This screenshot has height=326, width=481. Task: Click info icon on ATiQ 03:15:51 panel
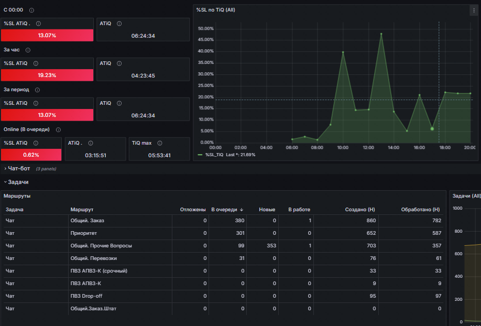91,143
